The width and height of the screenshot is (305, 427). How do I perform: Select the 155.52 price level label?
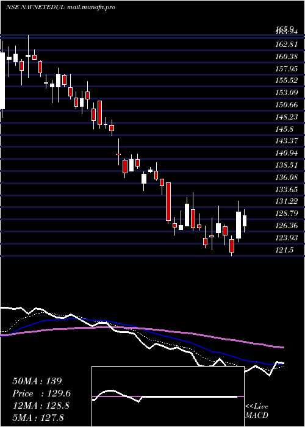[x=286, y=81]
